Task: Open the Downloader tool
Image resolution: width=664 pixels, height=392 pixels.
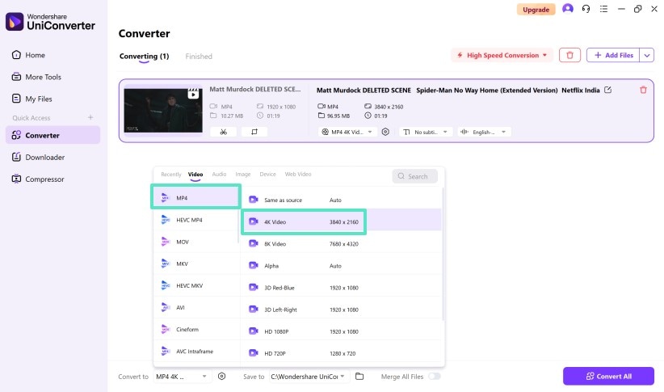Action: point(38,158)
